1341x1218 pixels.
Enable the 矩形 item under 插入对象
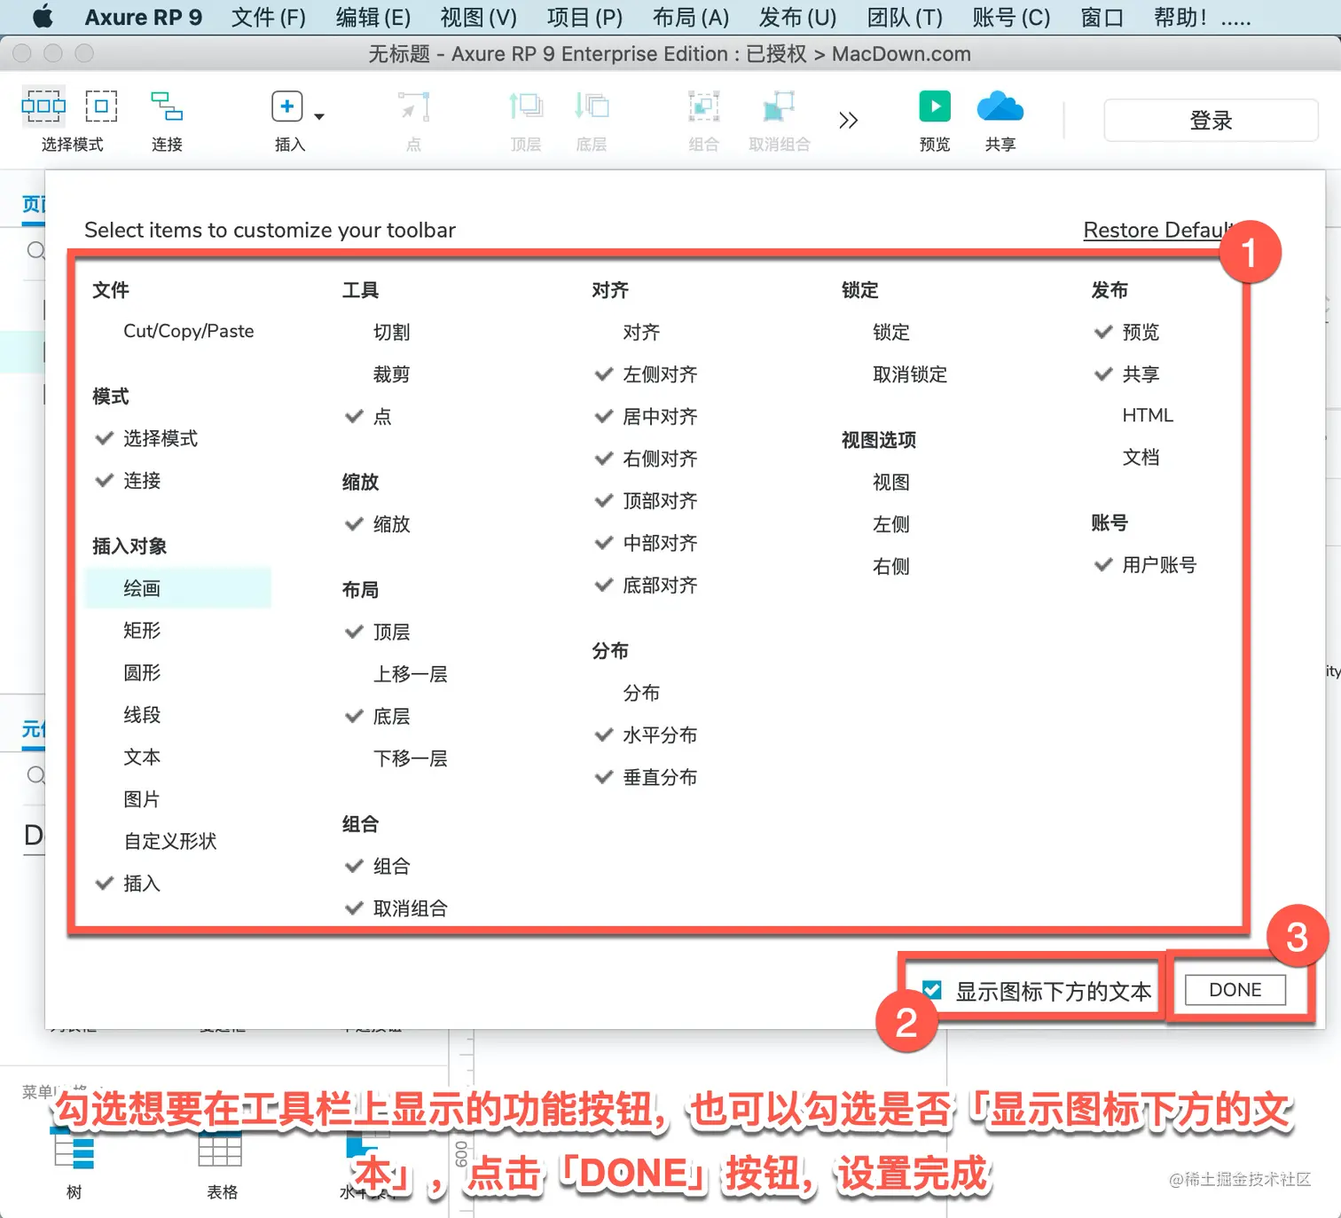tap(142, 631)
